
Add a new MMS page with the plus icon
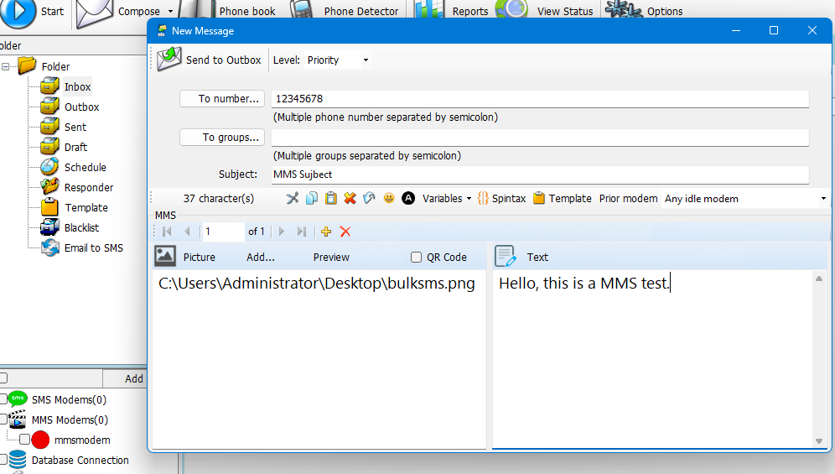[326, 232]
